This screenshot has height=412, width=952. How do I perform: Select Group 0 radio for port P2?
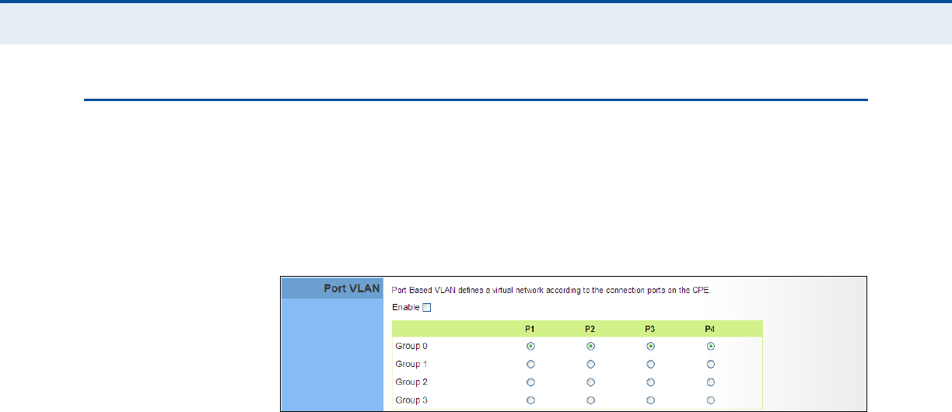coord(590,346)
